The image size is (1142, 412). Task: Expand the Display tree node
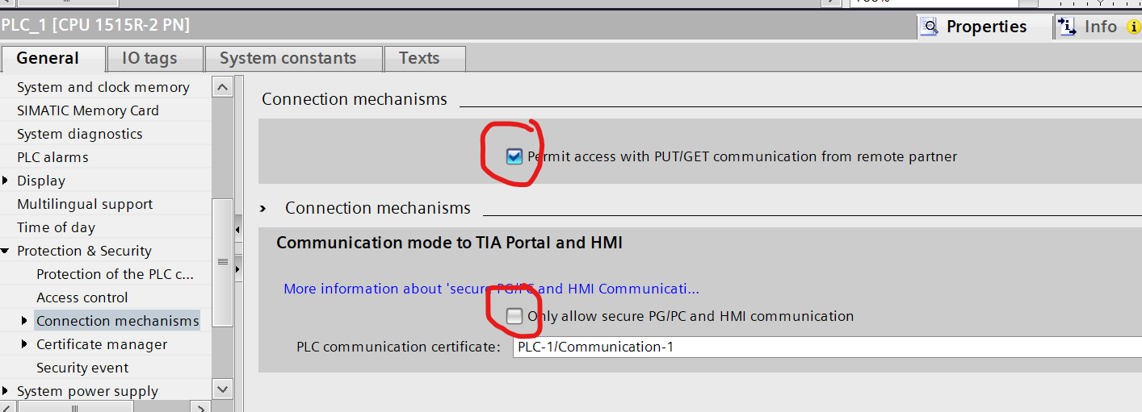tap(6, 181)
